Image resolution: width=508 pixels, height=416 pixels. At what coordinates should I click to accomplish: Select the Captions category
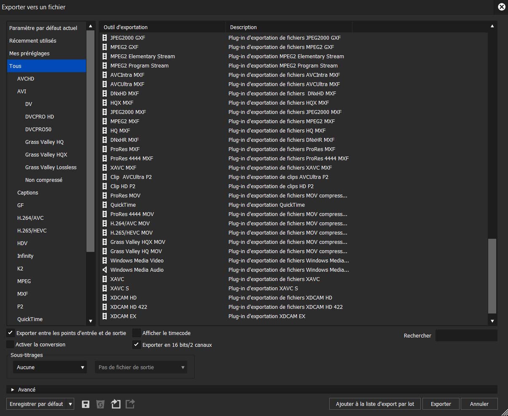pyautogui.click(x=46, y=192)
